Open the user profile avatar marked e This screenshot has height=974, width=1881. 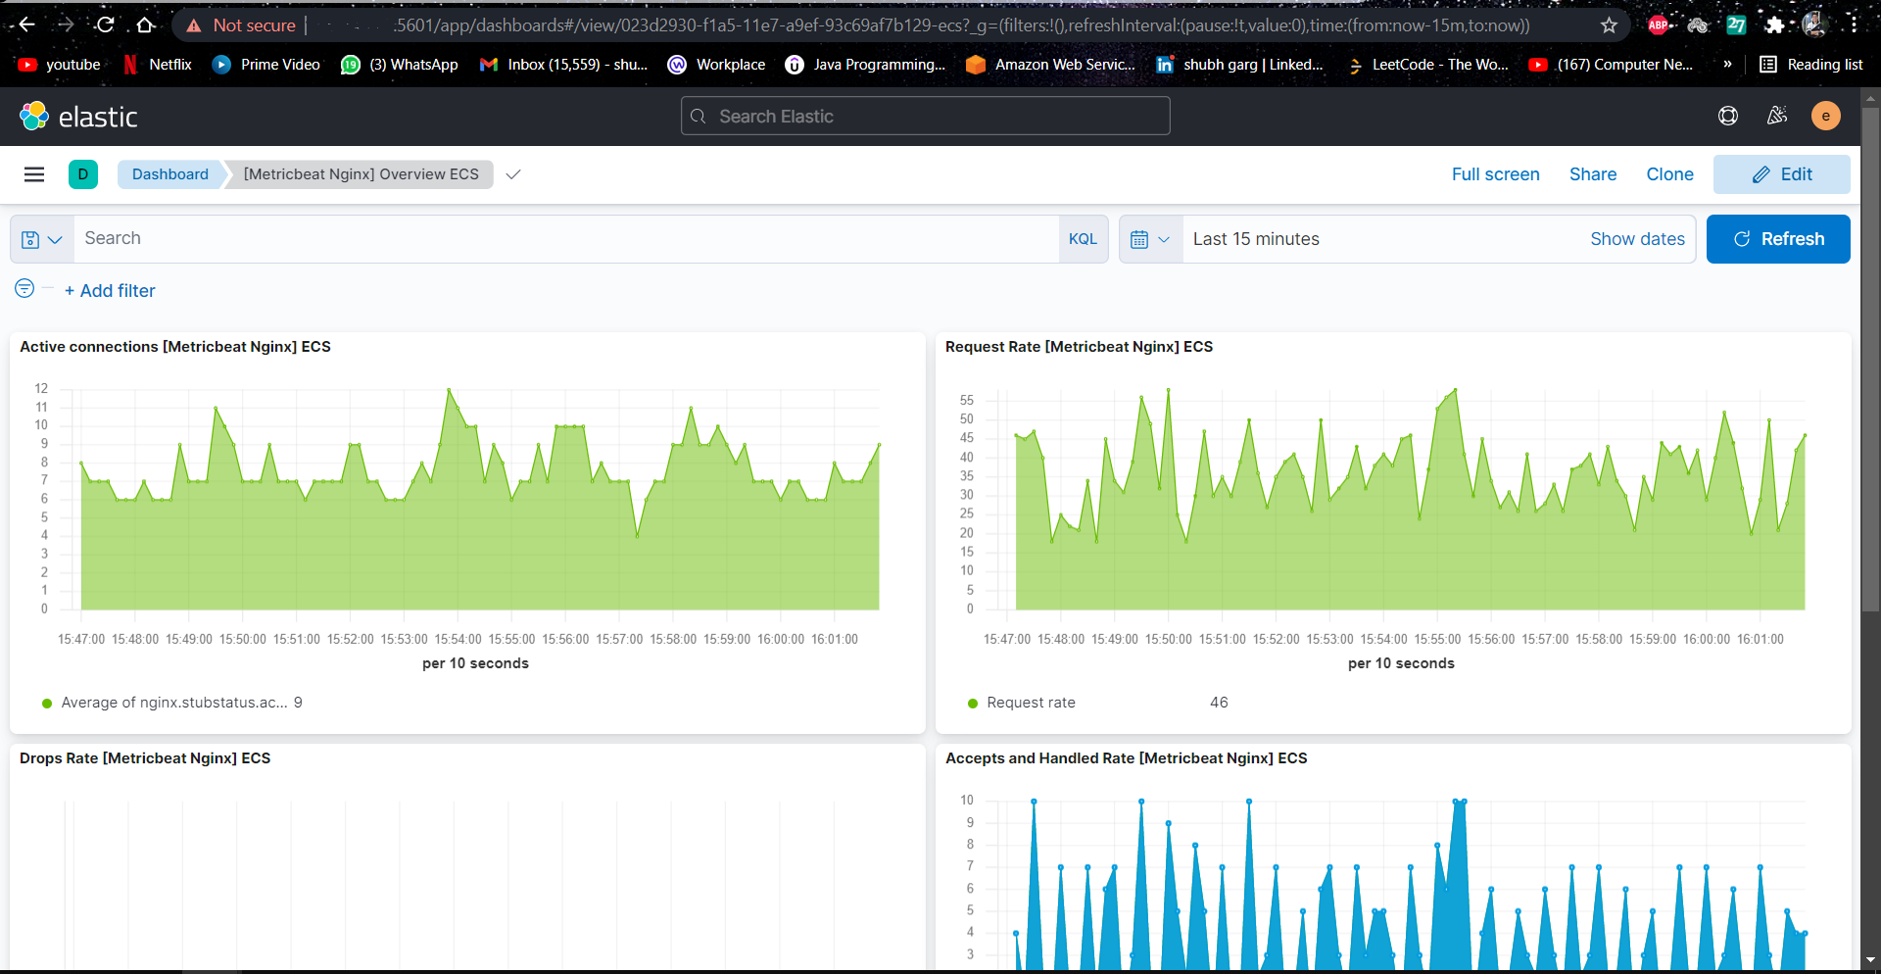pos(1827,116)
